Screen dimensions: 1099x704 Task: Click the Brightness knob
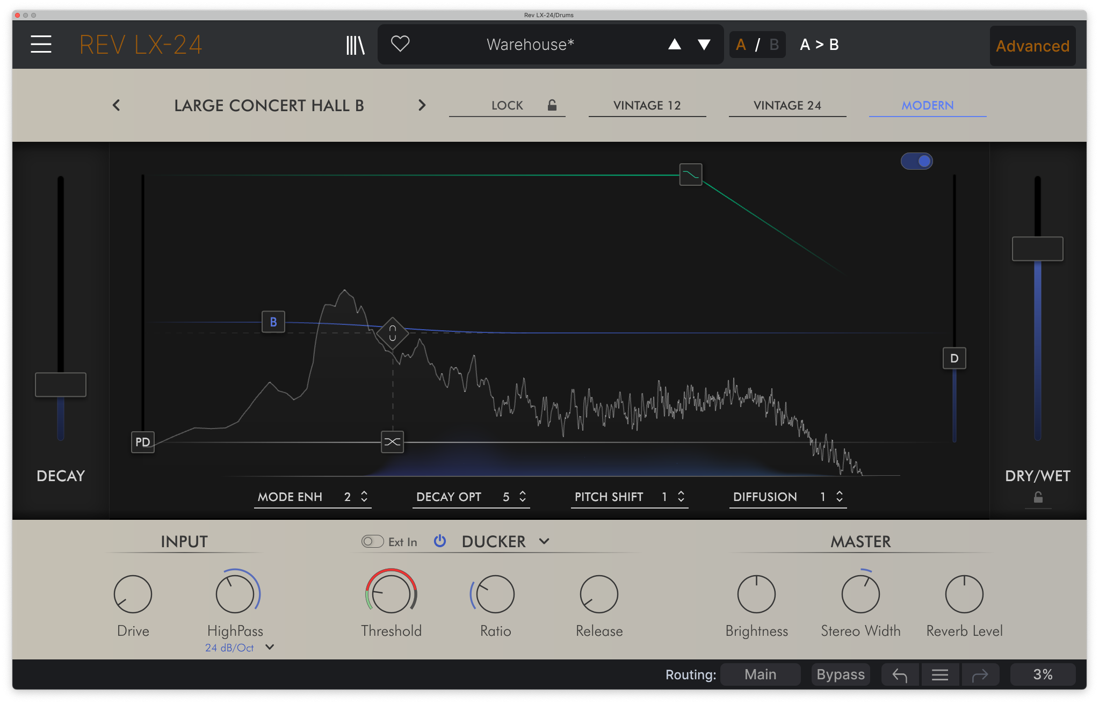[756, 594]
